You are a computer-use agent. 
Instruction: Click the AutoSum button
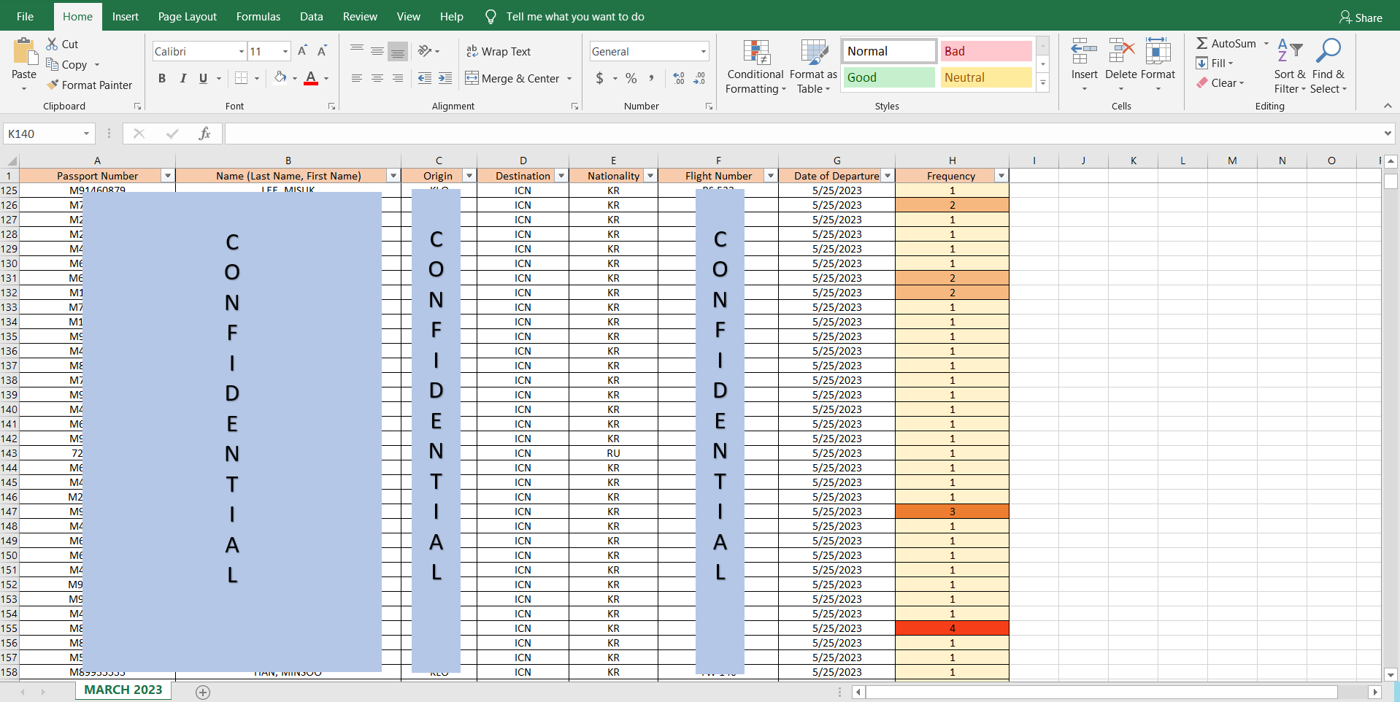point(1226,44)
